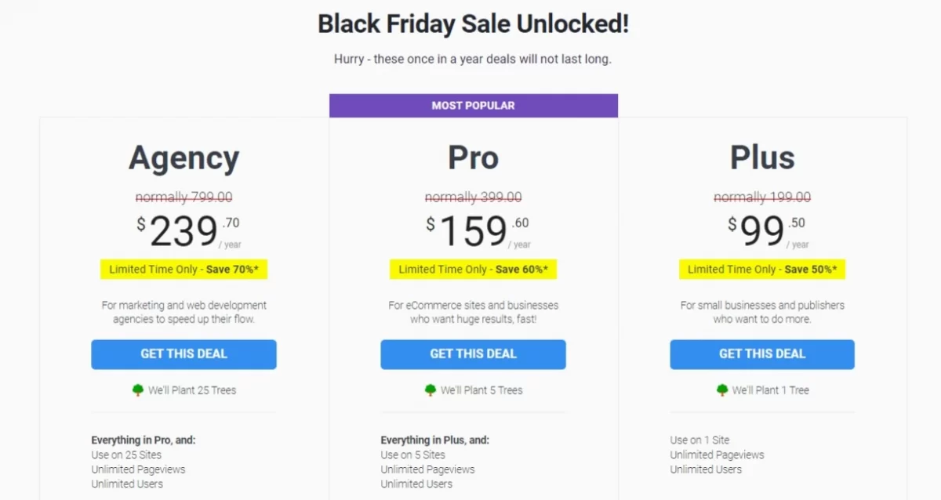Click the dollar sign next to 239
The height and width of the screenshot is (500, 941).
pyautogui.click(x=140, y=223)
